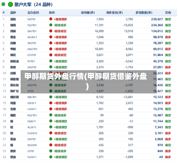Click the value 229,627 in 豆粕 row

coord(157,19)
